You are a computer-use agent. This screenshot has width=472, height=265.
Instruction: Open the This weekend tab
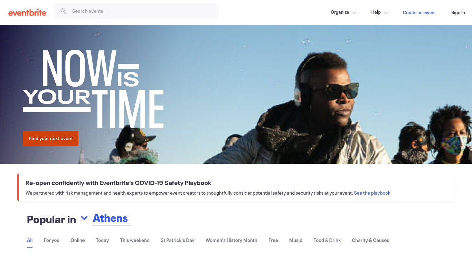(x=135, y=240)
